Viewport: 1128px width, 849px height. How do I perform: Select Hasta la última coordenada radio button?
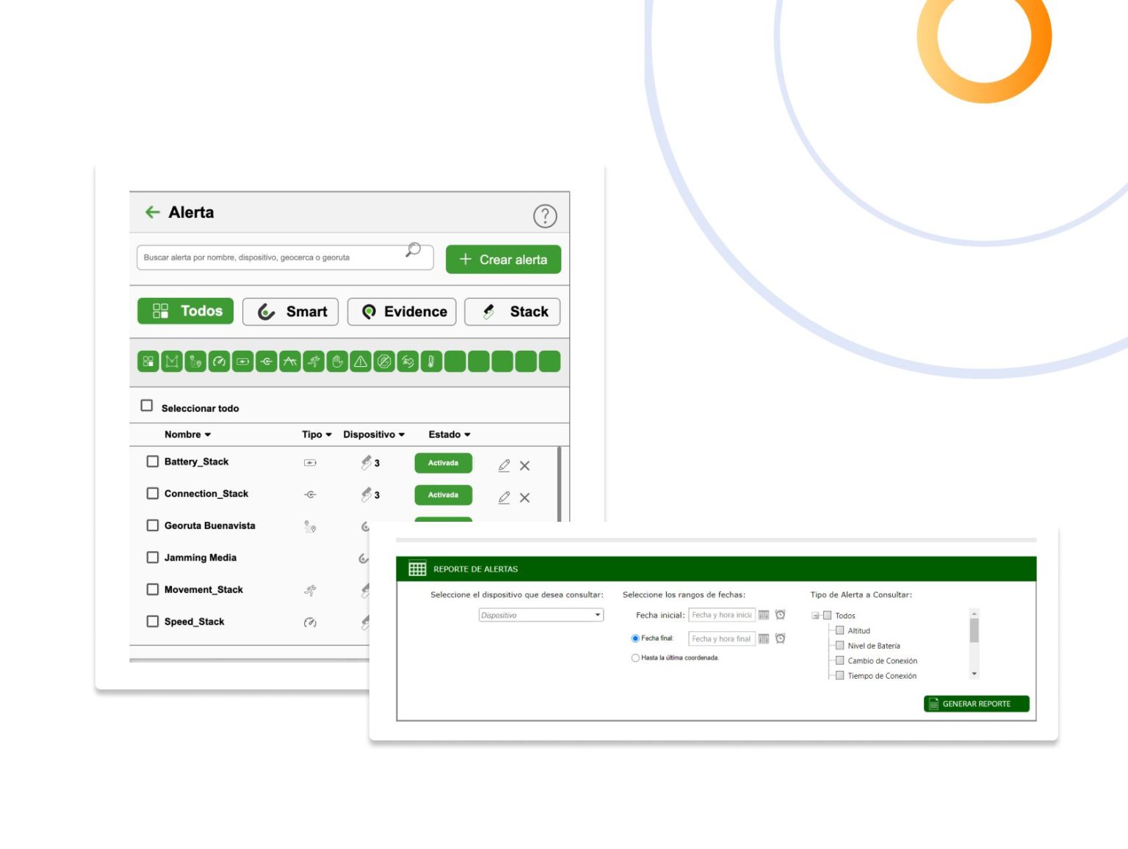pos(635,657)
